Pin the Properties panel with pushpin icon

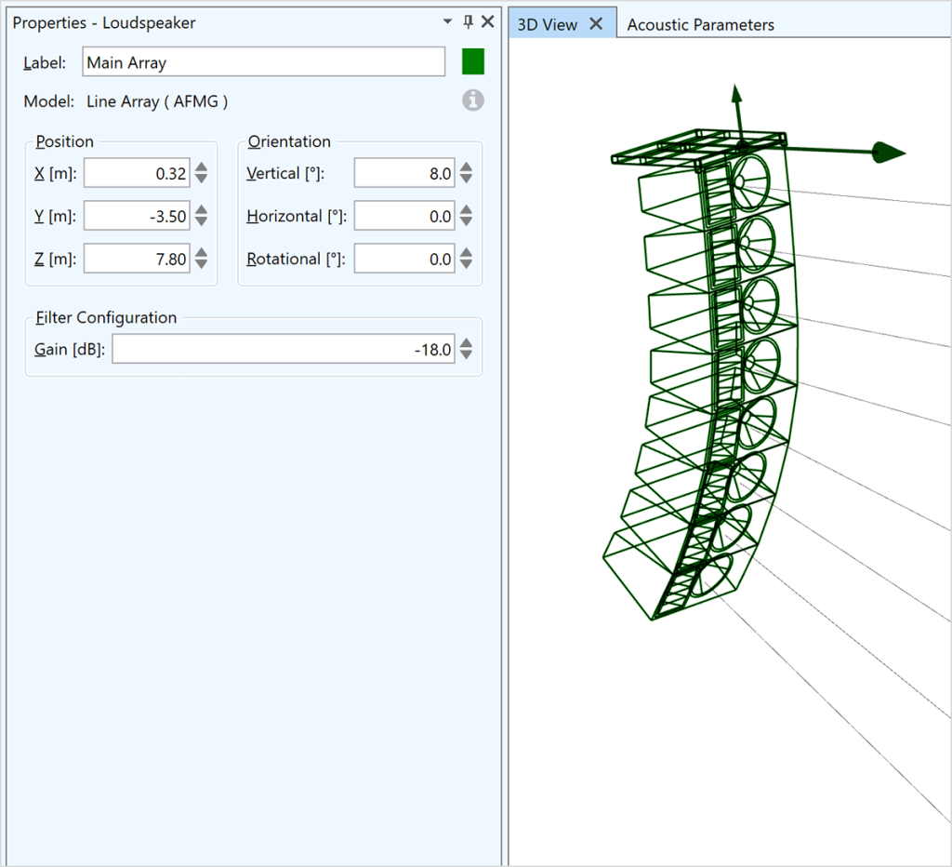468,21
